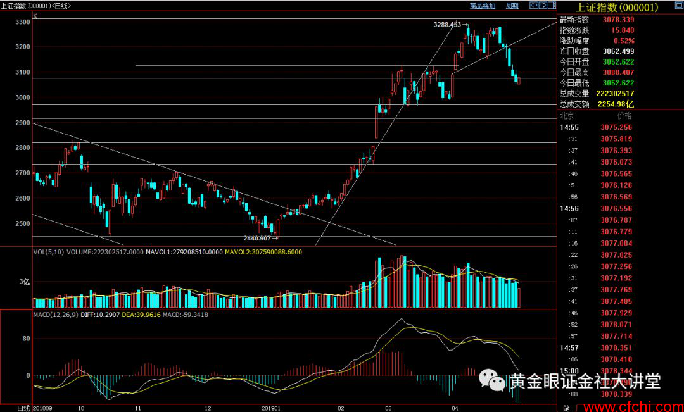684x412 pixels.
Task: Click the 3288.453 high price marker
Action: tap(447, 25)
